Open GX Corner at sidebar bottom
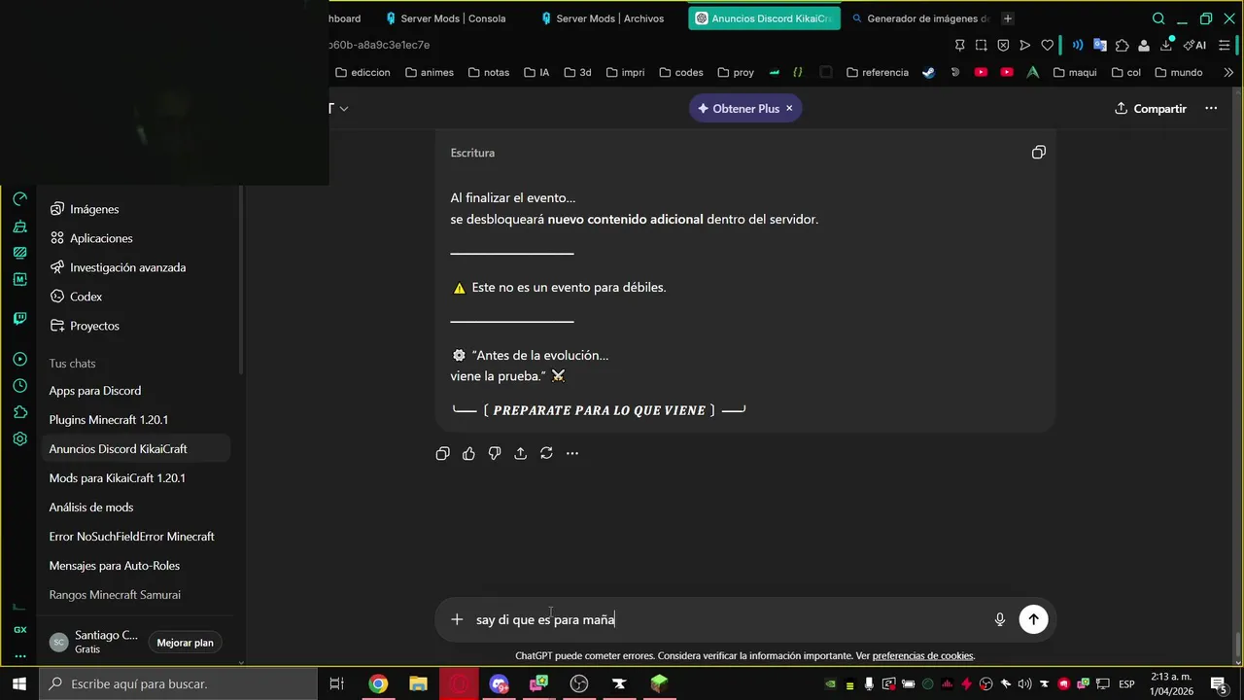Screen dimensions: 1244x700 pos(19,630)
